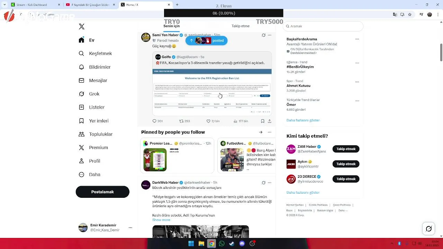Open the #BenBirÜlkeyim trend

pyautogui.click(x=300, y=67)
